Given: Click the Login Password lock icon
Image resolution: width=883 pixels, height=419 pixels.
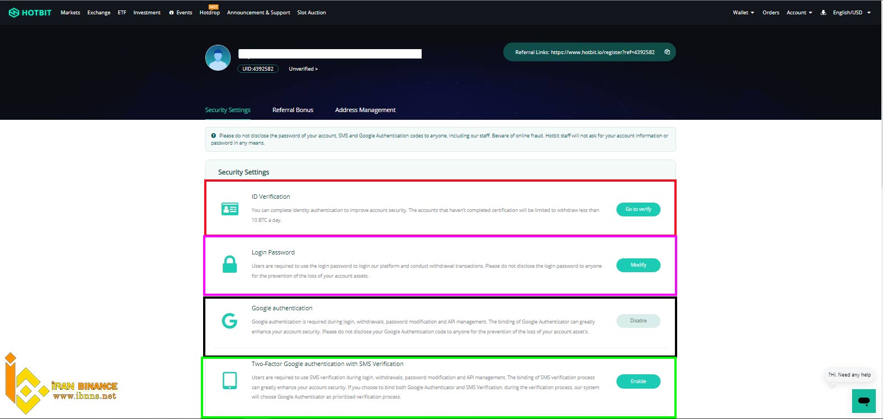Looking at the screenshot, I should pyautogui.click(x=230, y=264).
